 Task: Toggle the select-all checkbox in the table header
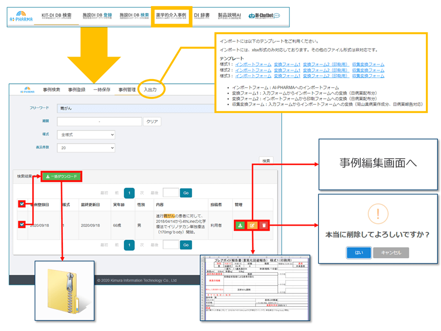point(22,204)
